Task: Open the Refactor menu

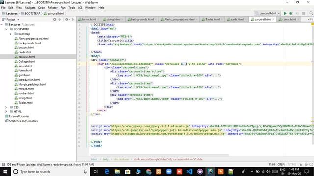Action: pyautogui.click(x=52, y=8)
